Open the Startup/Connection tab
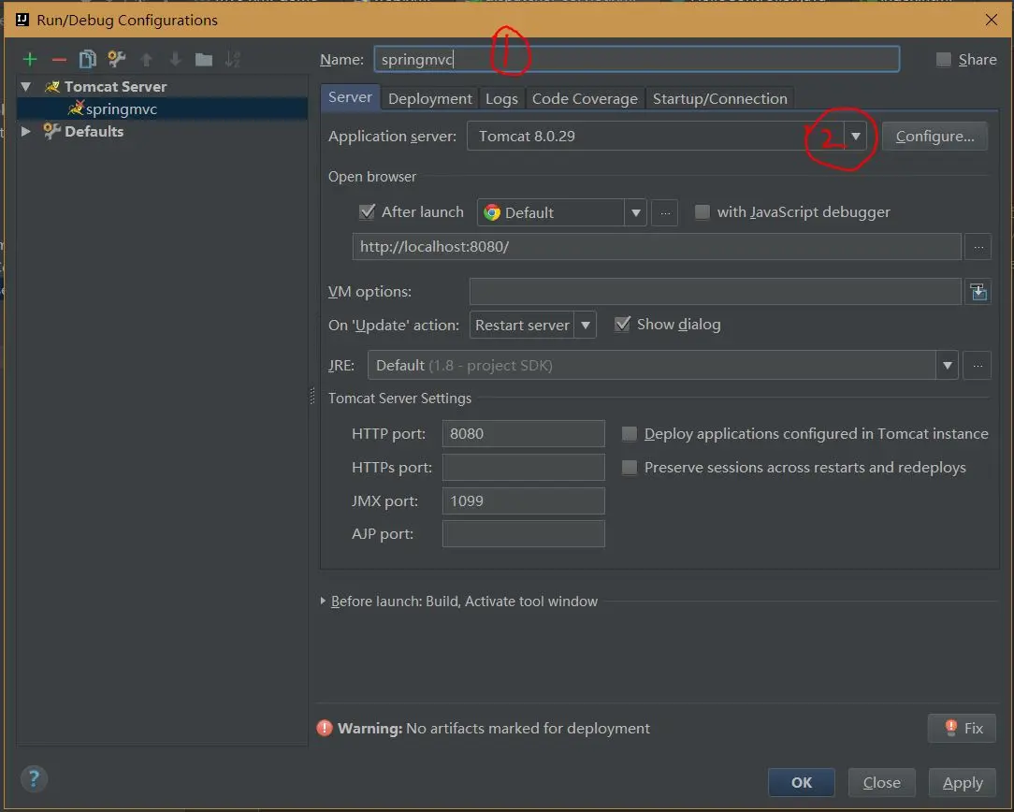The image size is (1014, 812). (719, 99)
